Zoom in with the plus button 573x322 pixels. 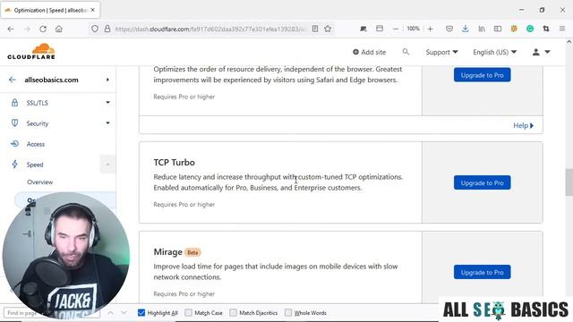click(x=430, y=29)
